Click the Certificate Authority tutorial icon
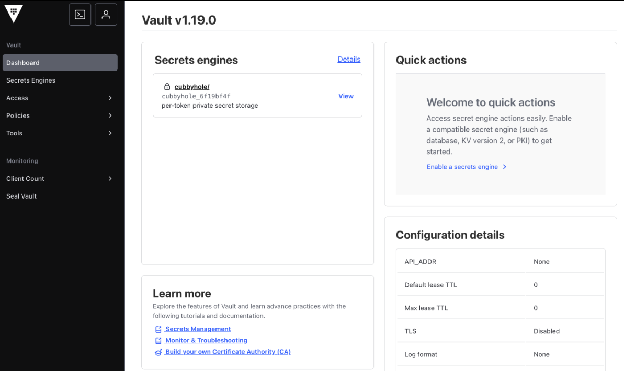 coord(158,352)
